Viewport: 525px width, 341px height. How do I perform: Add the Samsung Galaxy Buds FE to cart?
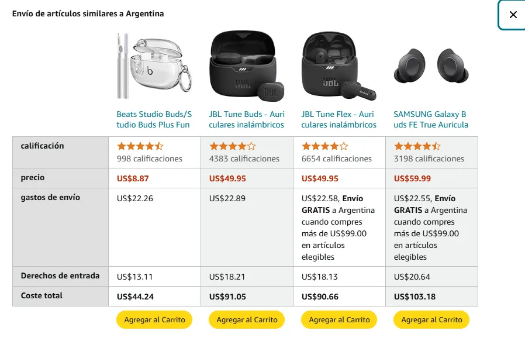(431, 319)
